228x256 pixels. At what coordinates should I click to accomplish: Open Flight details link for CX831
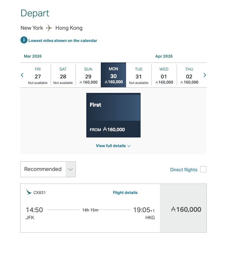pyautogui.click(x=125, y=192)
